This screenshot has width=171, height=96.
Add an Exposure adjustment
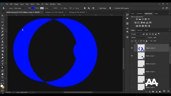pos(146,19)
